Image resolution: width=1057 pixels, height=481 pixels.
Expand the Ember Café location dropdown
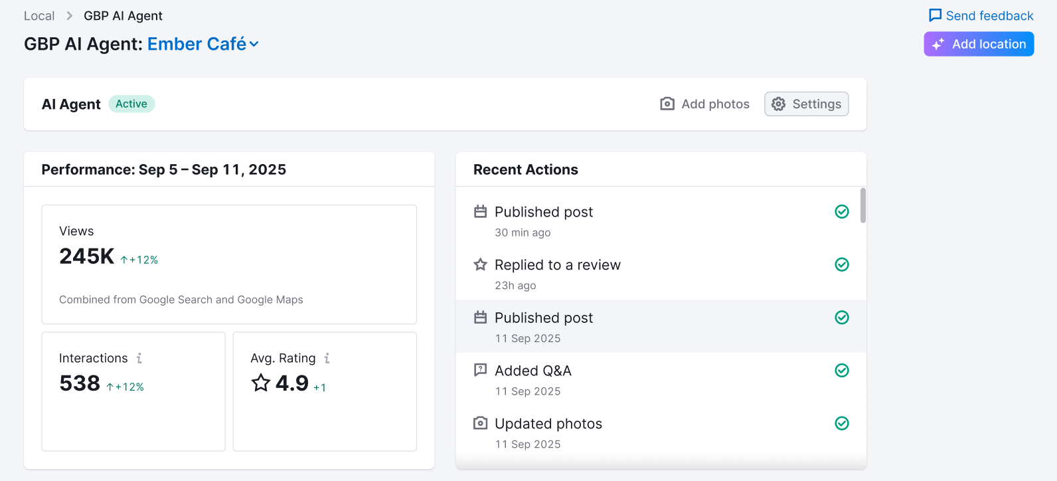point(198,44)
